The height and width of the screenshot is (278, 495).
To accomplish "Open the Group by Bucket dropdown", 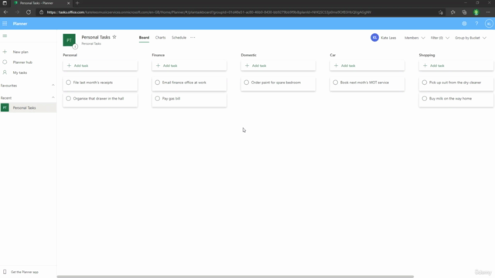I will click(470, 38).
